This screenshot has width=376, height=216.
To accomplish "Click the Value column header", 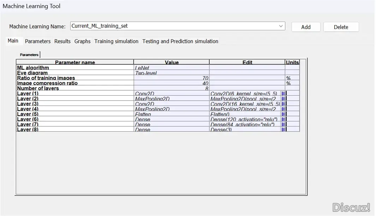I will [172, 62].
